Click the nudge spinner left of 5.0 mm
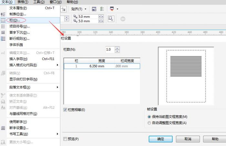Image resolution: width=226 pixels, height=146 pixels. [67, 19]
